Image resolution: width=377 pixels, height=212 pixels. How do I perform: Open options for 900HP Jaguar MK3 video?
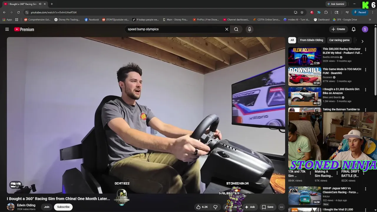pos(366,189)
